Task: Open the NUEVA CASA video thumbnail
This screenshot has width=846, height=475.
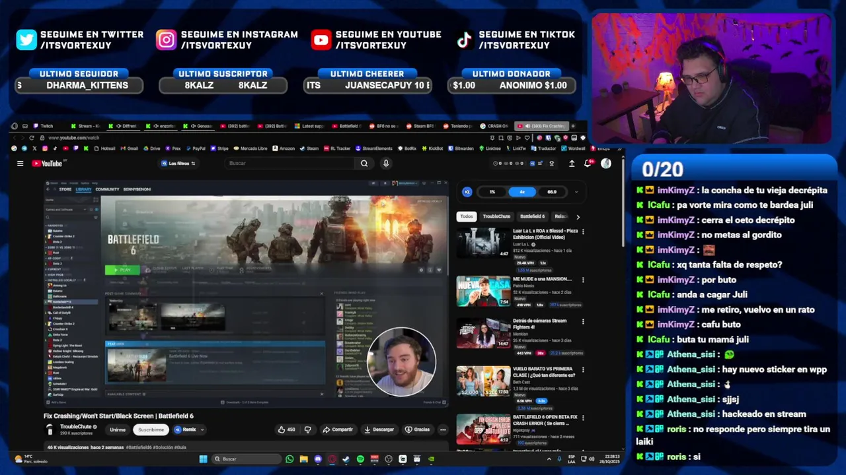Action: [x=483, y=290]
